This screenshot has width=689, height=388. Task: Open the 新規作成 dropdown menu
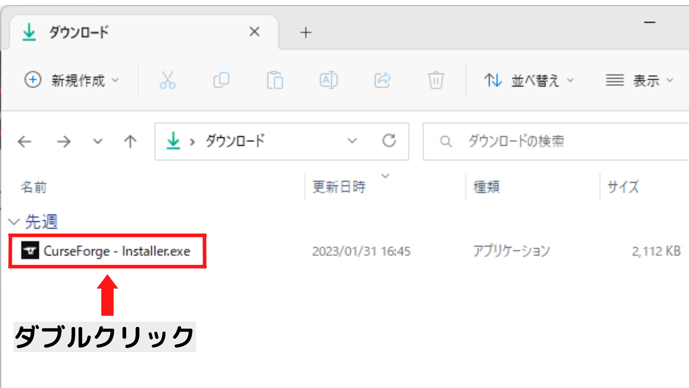72,80
